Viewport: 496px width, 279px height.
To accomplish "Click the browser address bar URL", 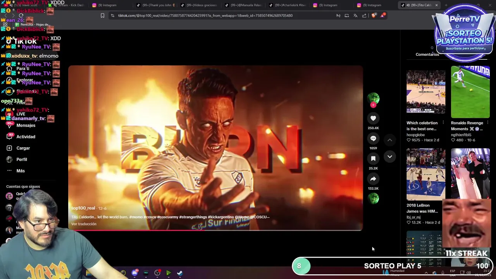I will [x=205, y=15].
